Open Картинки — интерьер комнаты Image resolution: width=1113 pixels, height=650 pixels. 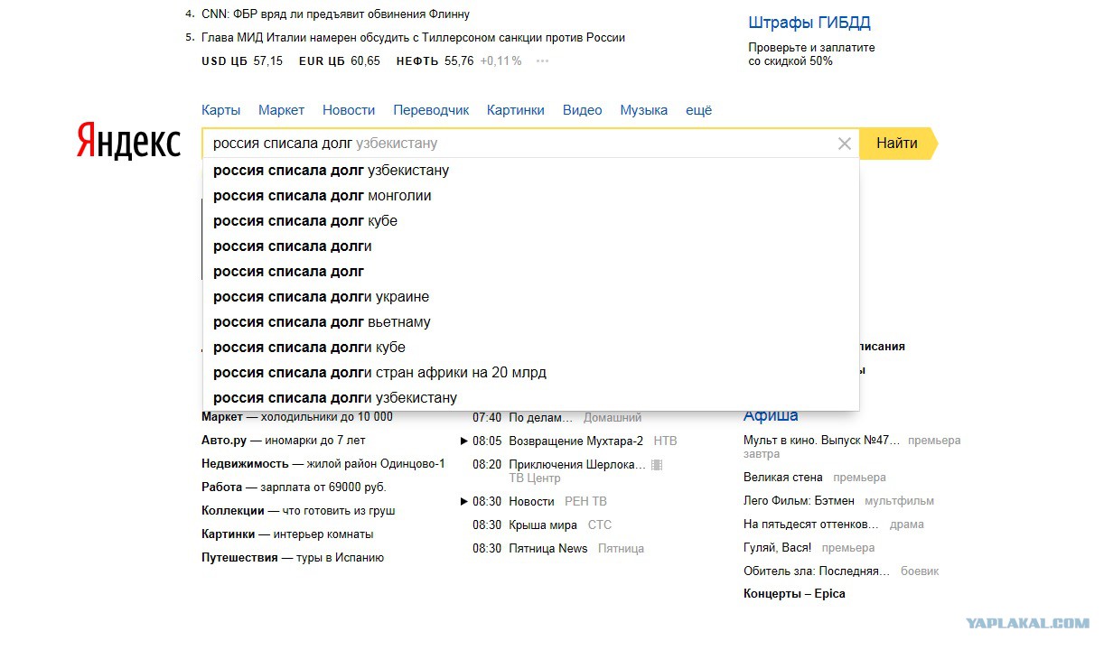click(287, 534)
